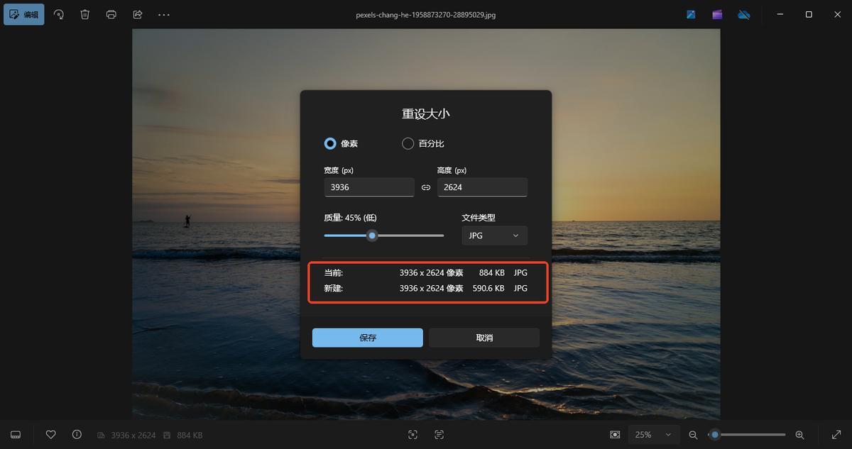Click the 编辑 (Edit) button
The image size is (852, 449).
[x=24, y=14]
